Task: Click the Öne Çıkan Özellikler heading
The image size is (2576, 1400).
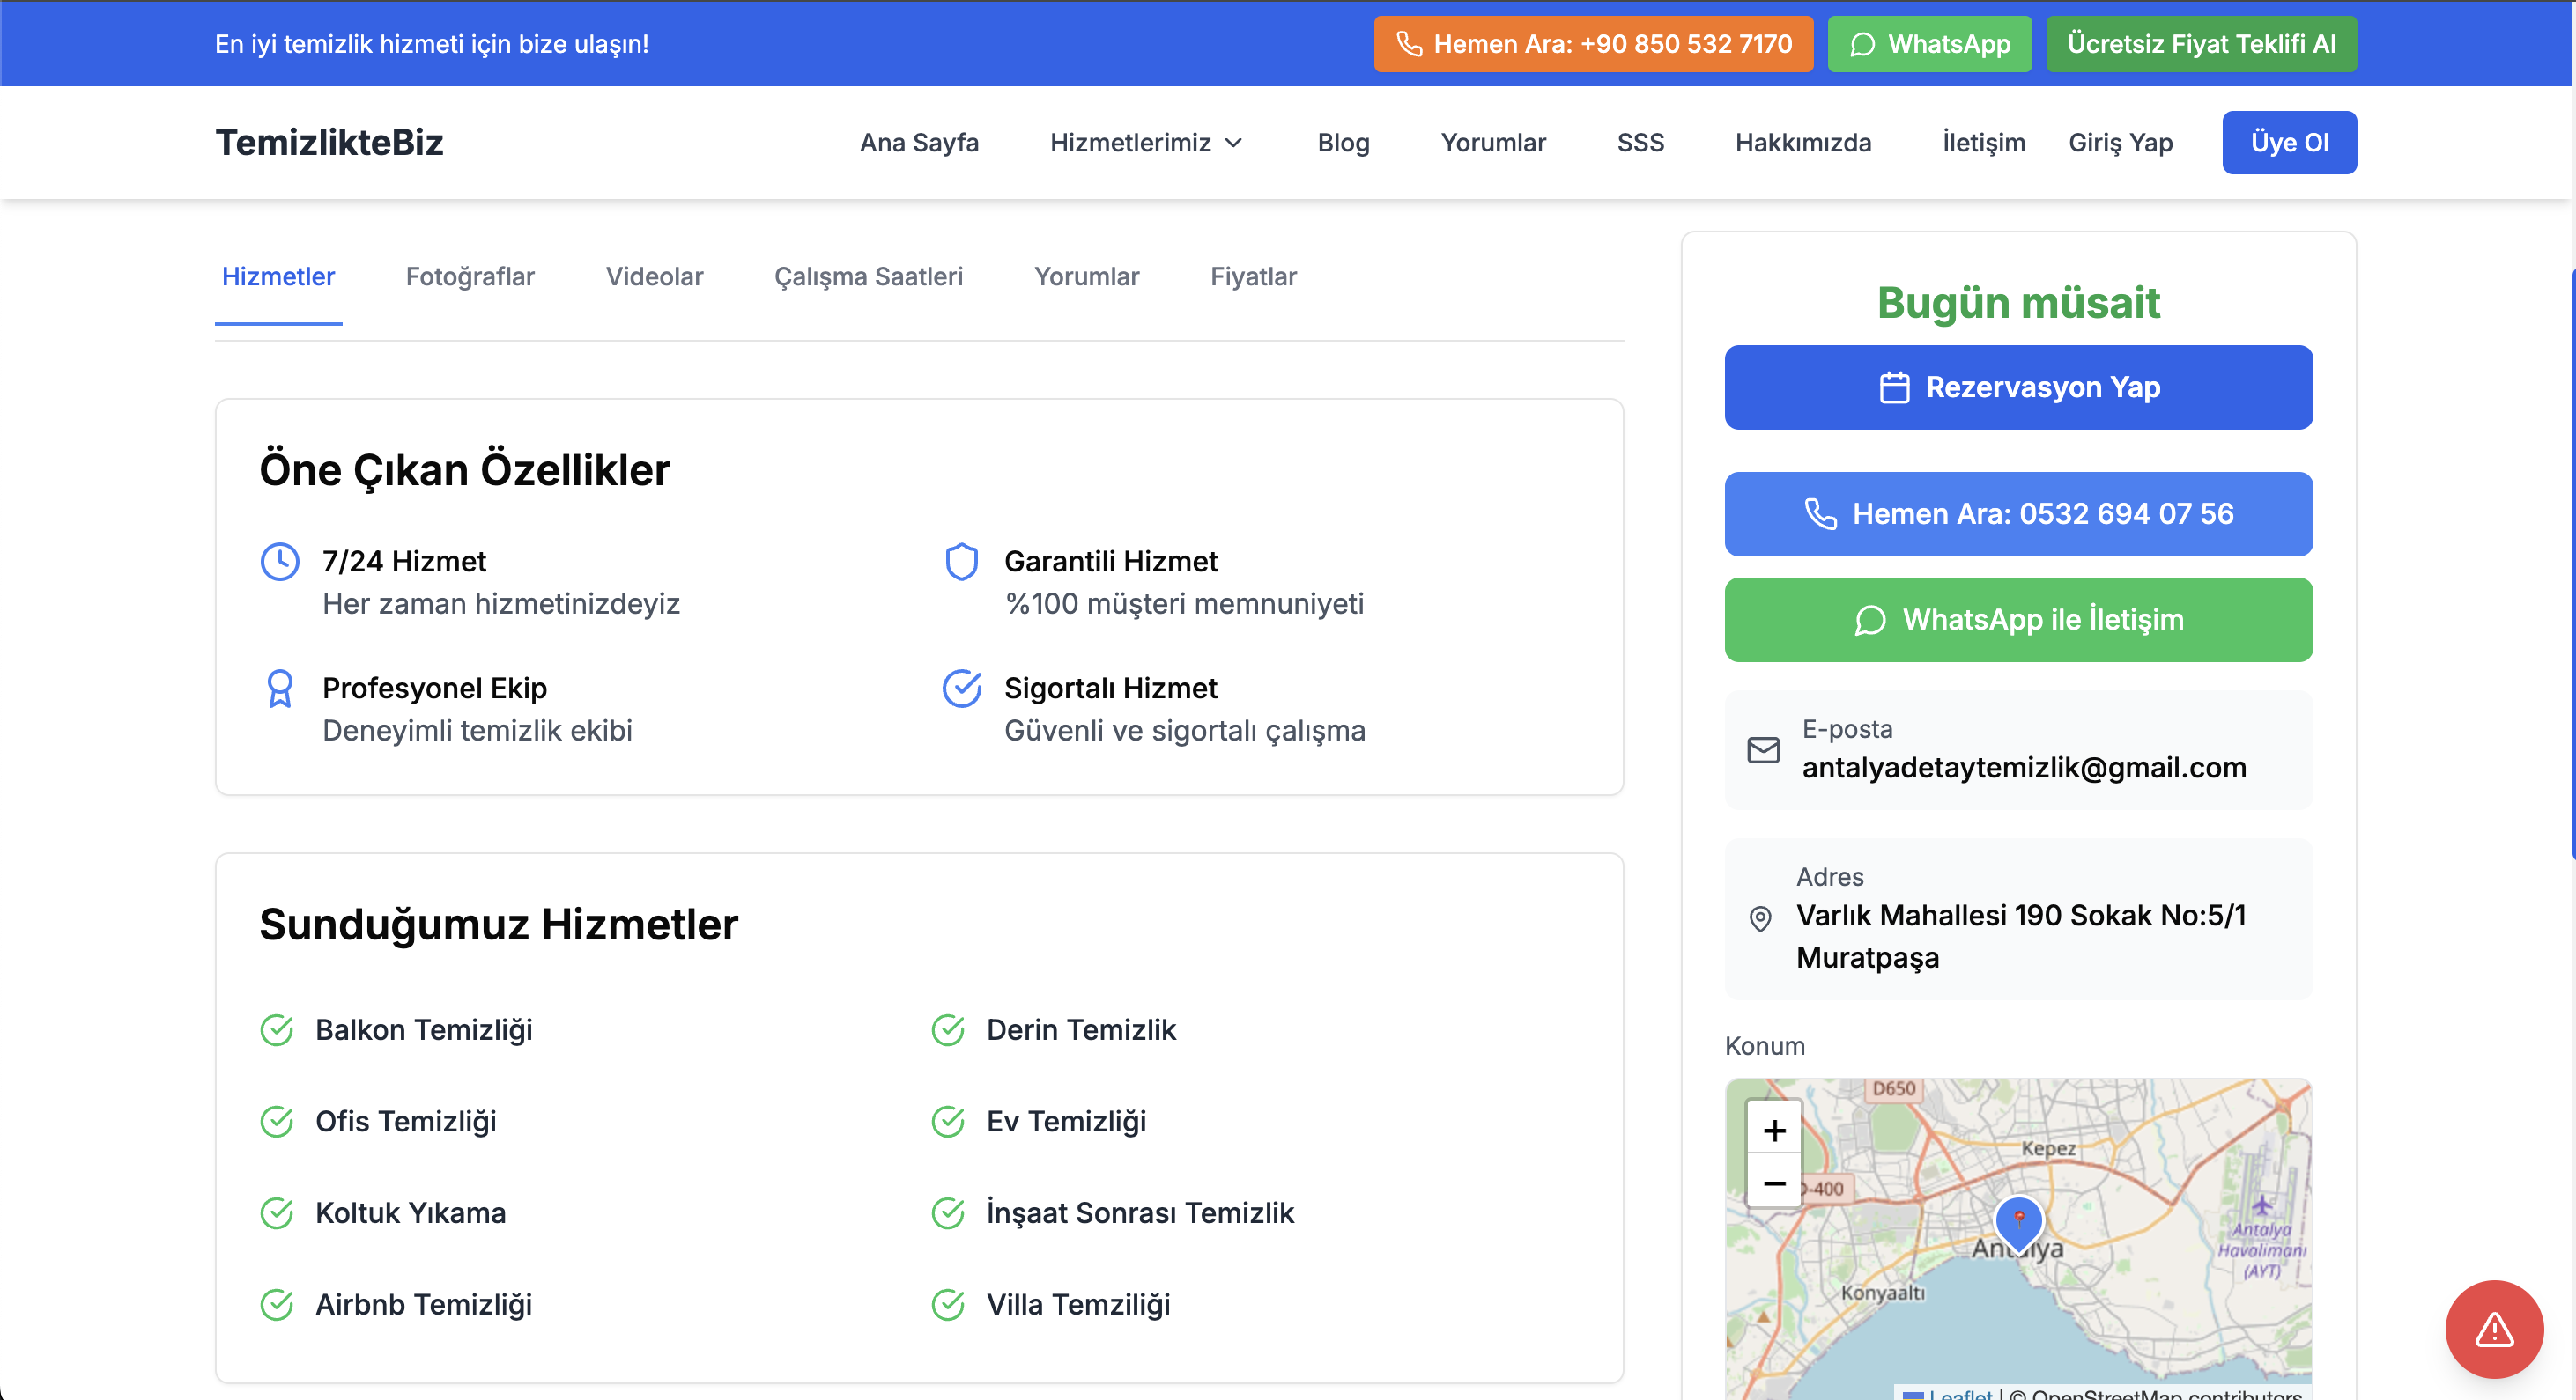Action: click(465, 469)
